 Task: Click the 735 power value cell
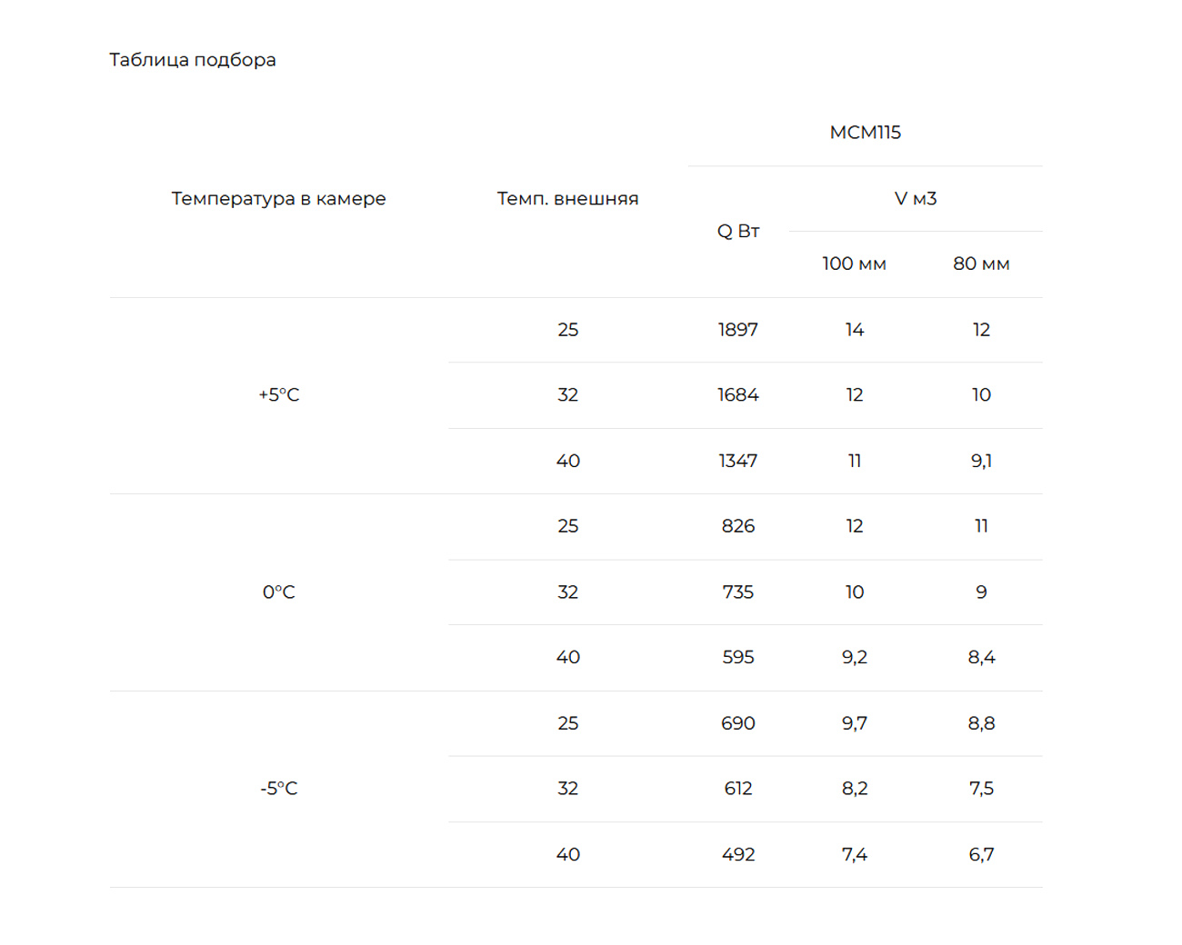[737, 592]
